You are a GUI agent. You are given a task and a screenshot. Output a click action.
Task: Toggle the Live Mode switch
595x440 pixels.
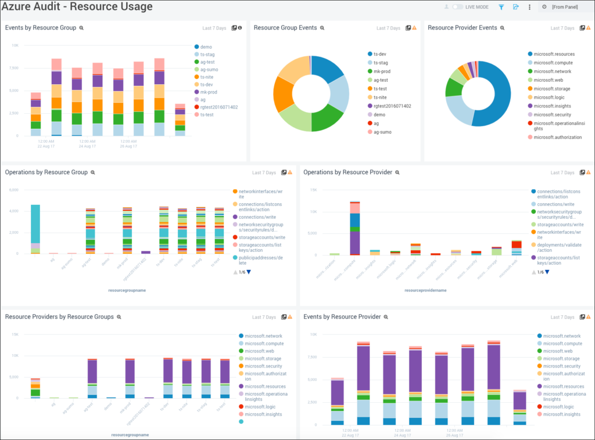pyautogui.click(x=458, y=7)
